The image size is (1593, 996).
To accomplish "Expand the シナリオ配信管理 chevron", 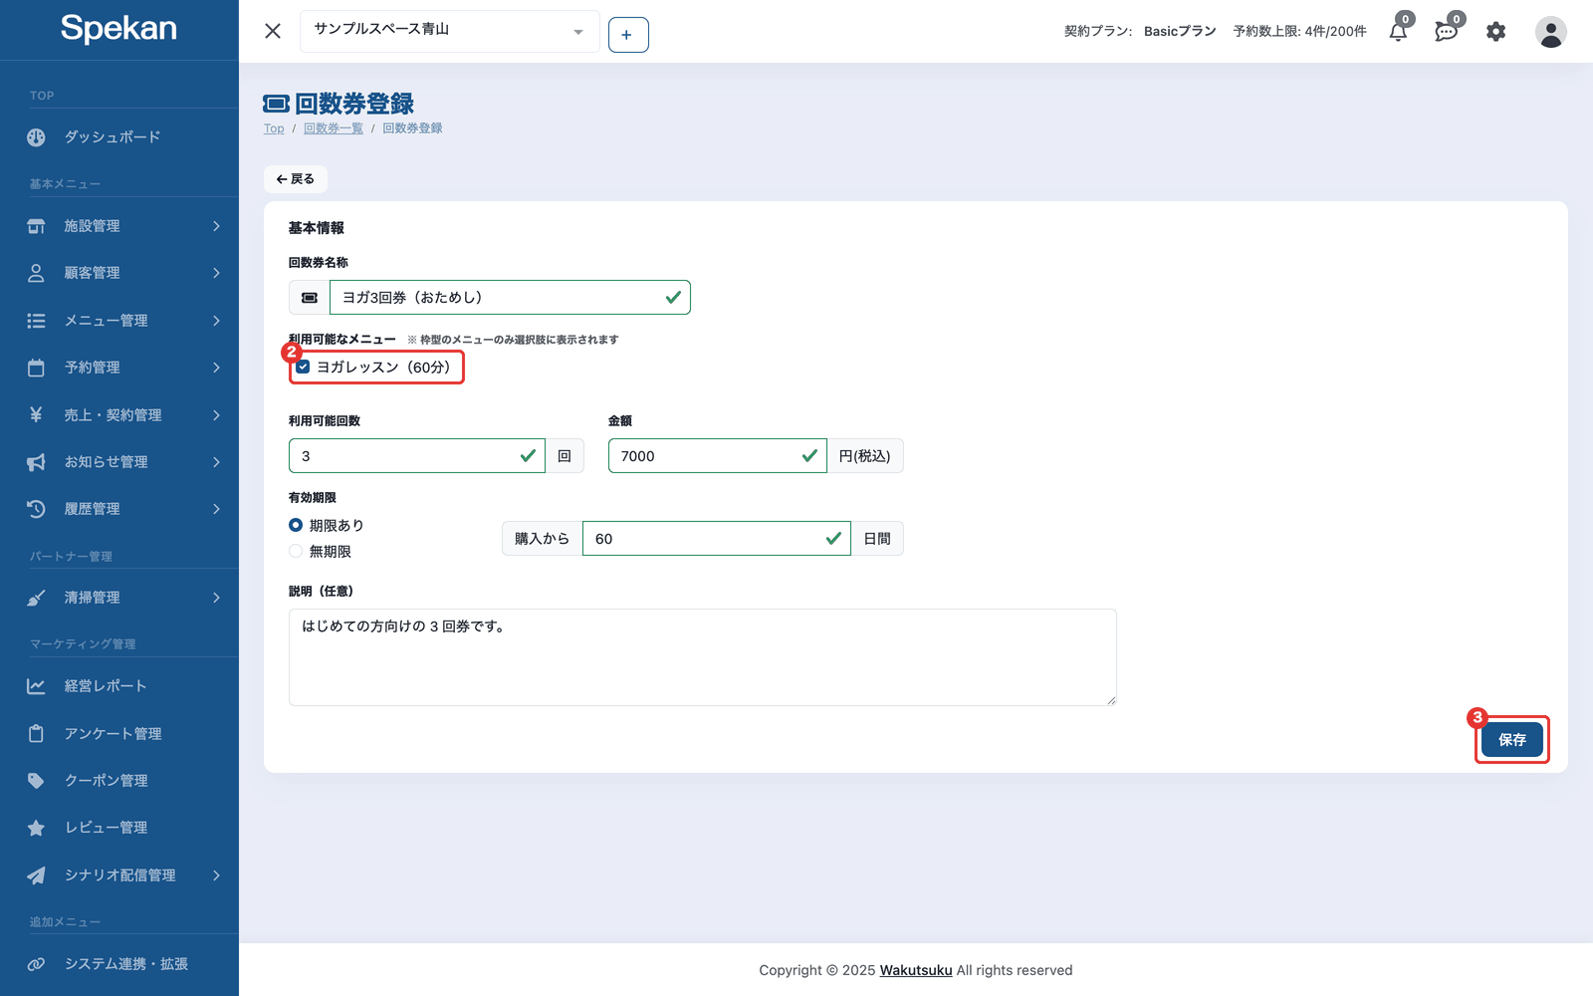I will pos(216,875).
